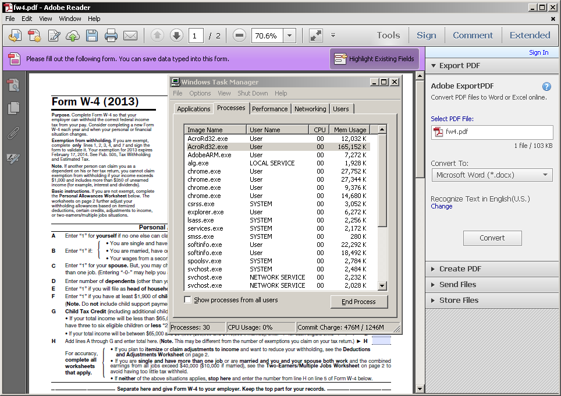Viewport: 561px width, 396px height.
Task: Open the Convert To Microsoft Word dropdown
Action: [x=492, y=175]
